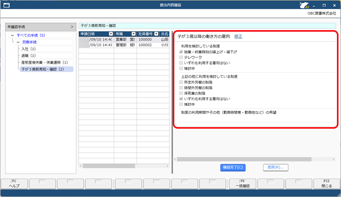Toggle 始業・終業時刻の繰上げ・繰下げ checkbox
The width and height of the screenshot is (341, 197).
[181, 52]
